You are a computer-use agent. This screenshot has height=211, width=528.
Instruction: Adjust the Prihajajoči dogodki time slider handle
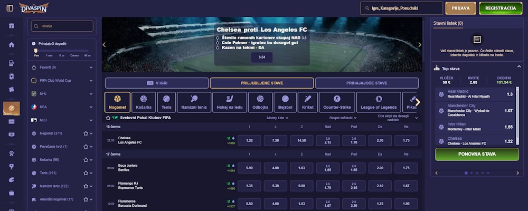point(36,51)
